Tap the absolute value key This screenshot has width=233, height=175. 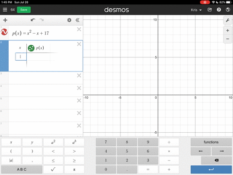point(11,160)
